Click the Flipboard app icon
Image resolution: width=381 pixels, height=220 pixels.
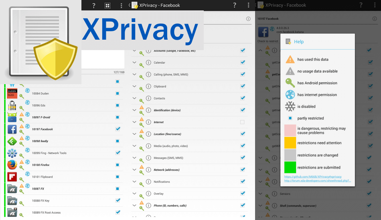click(12, 177)
